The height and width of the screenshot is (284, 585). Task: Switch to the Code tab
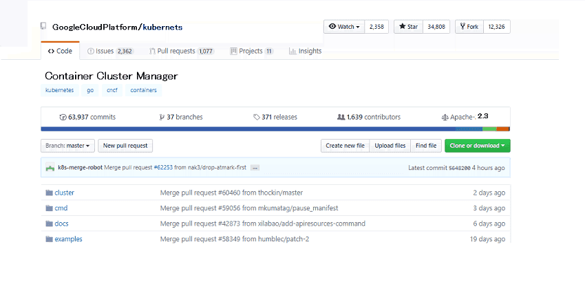tap(60, 51)
